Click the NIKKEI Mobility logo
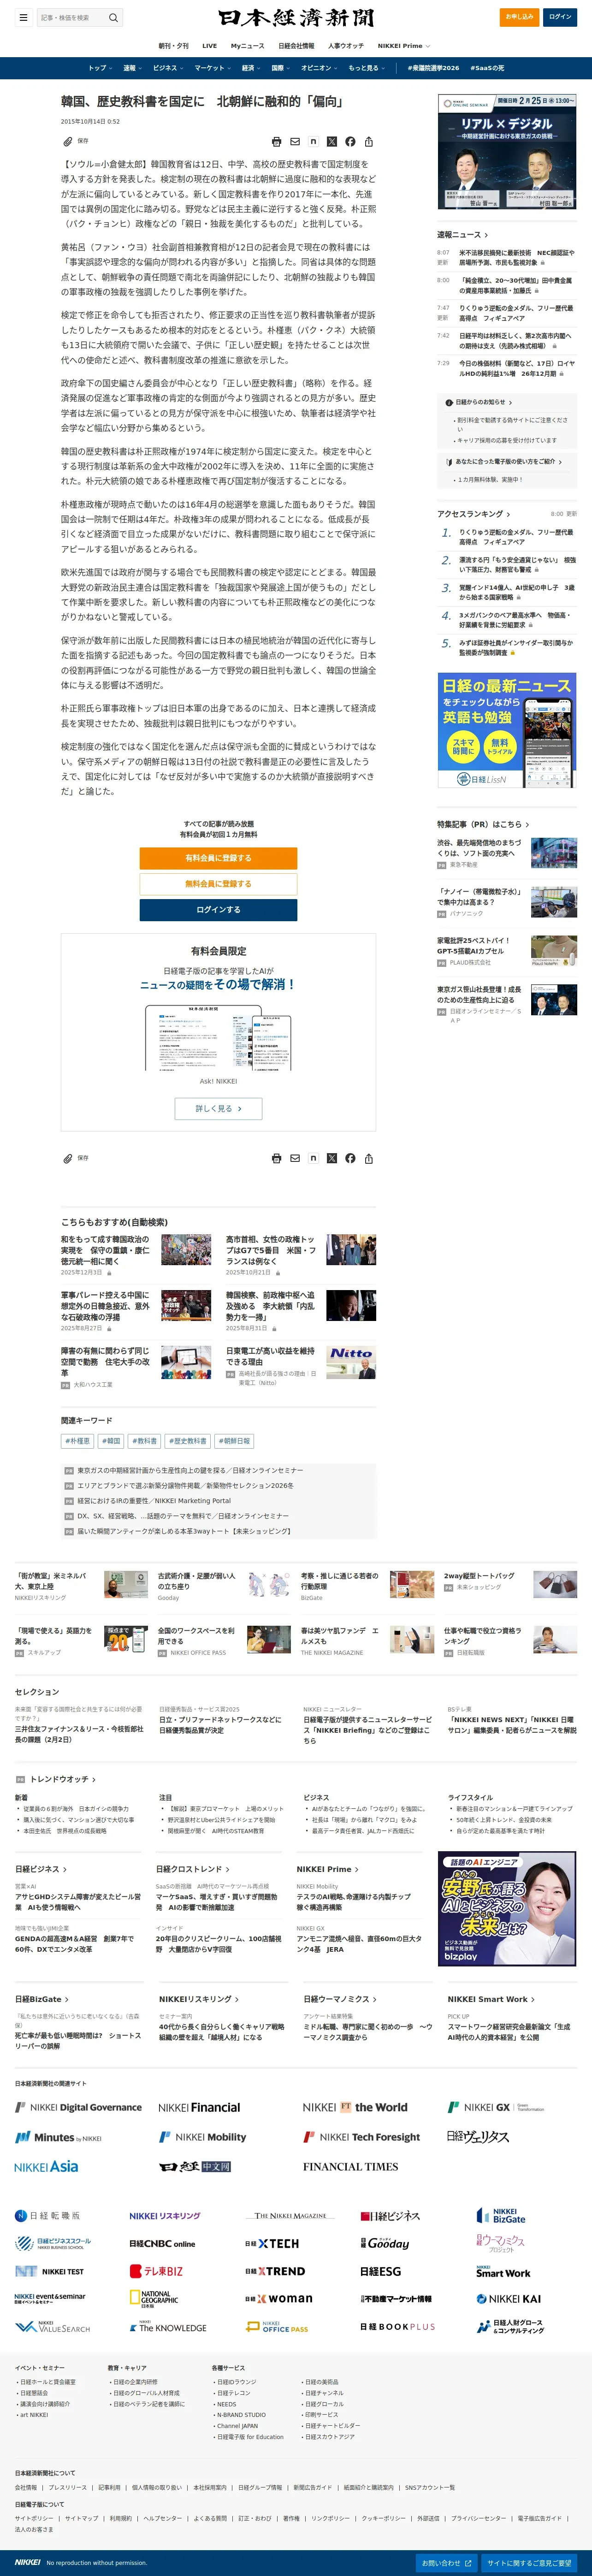Viewport: 592px width, 2576px height. coord(203,2137)
